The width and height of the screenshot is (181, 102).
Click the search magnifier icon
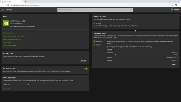click(x=59, y=10)
